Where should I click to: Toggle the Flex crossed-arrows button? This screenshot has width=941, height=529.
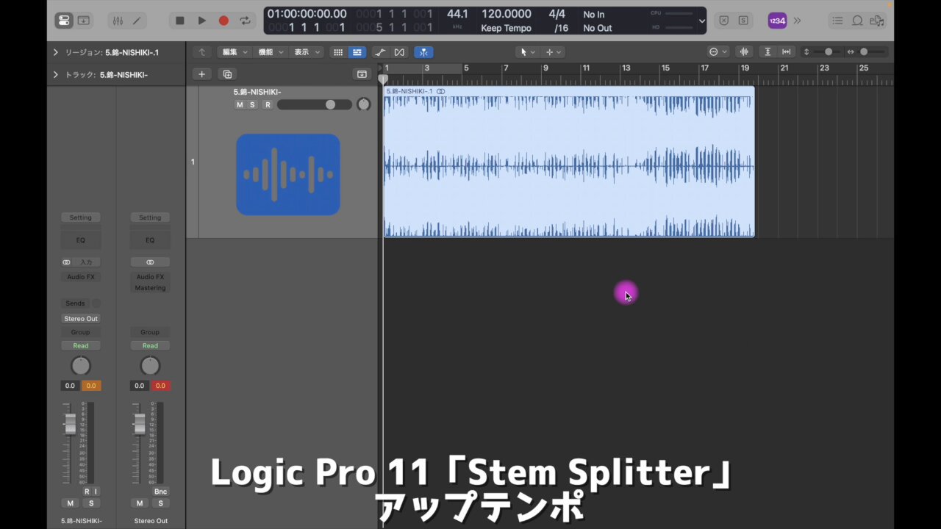click(x=399, y=52)
